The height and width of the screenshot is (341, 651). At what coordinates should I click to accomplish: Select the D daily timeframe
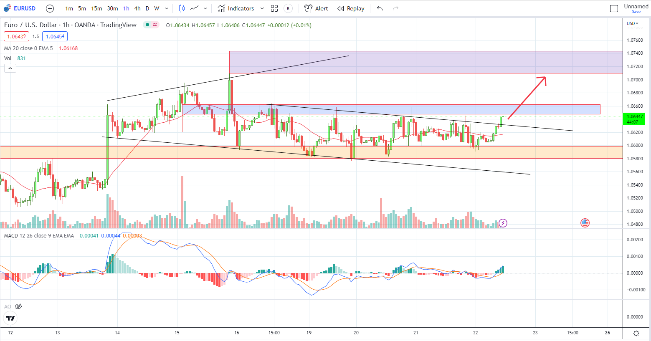click(x=147, y=8)
